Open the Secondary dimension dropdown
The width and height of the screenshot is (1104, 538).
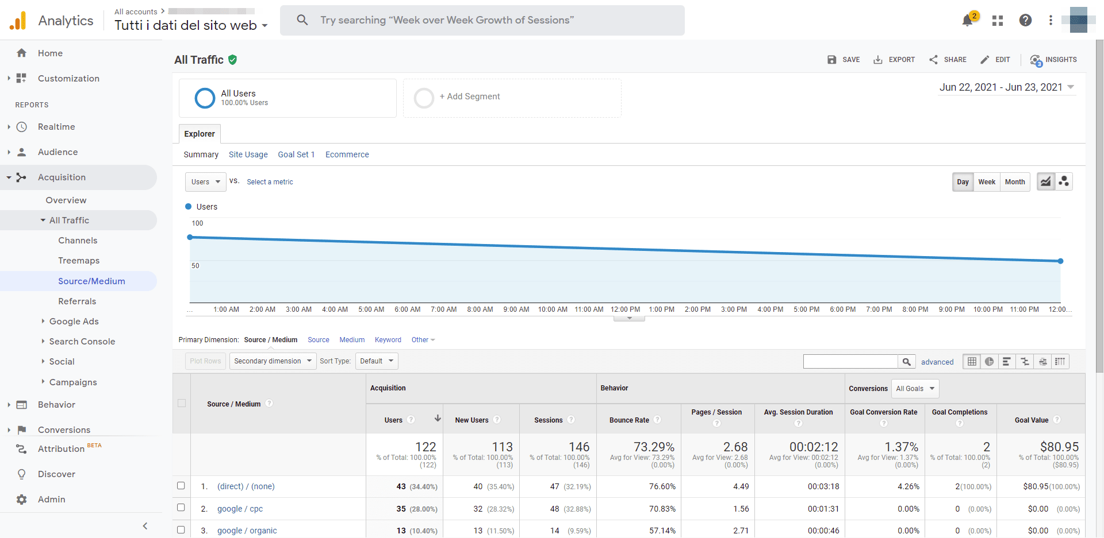tap(273, 361)
